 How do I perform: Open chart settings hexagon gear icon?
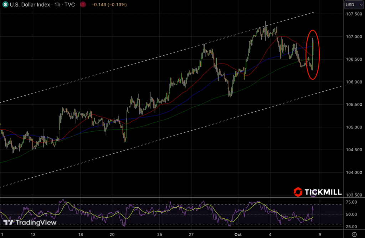354,234
